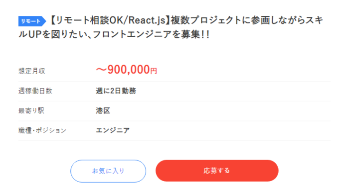Click the エンジニア position value
Image resolution: width=349 pixels, height=190 pixels.
pos(112,130)
